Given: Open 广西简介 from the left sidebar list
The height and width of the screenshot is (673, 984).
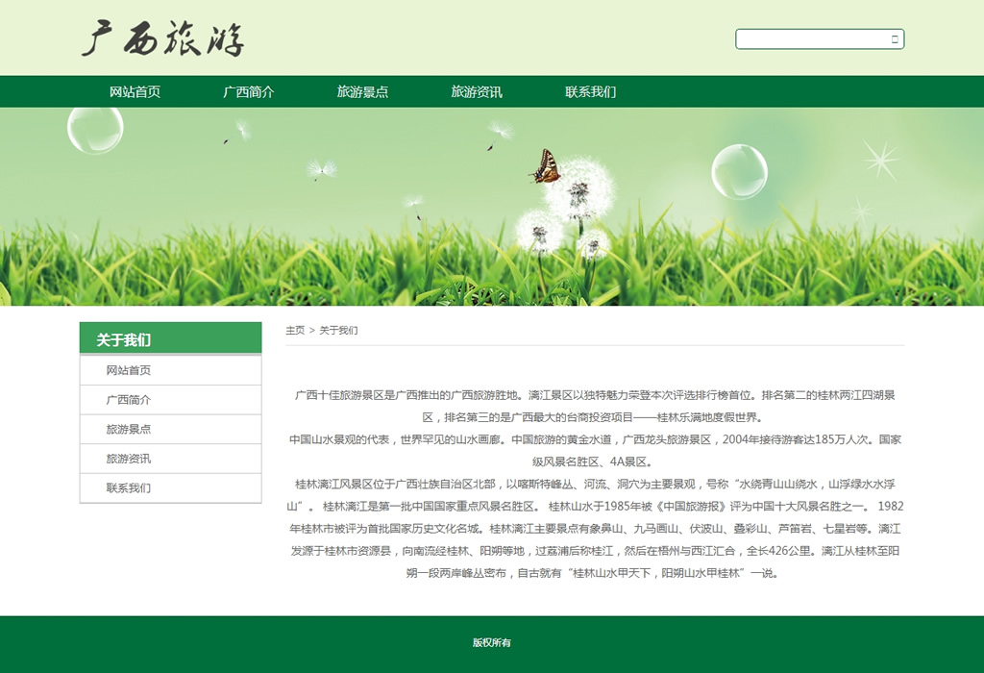Looking at the screenshot, I should coord(129,400).
